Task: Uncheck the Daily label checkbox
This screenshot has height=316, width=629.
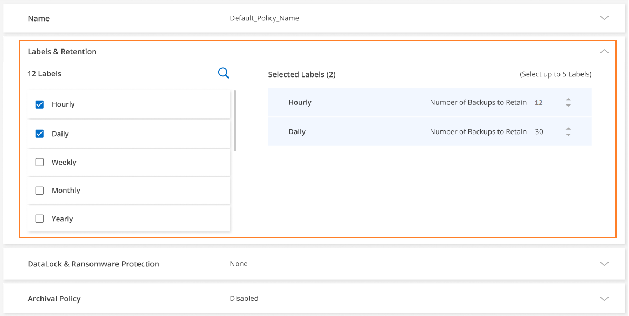Action: coord(39,134)
